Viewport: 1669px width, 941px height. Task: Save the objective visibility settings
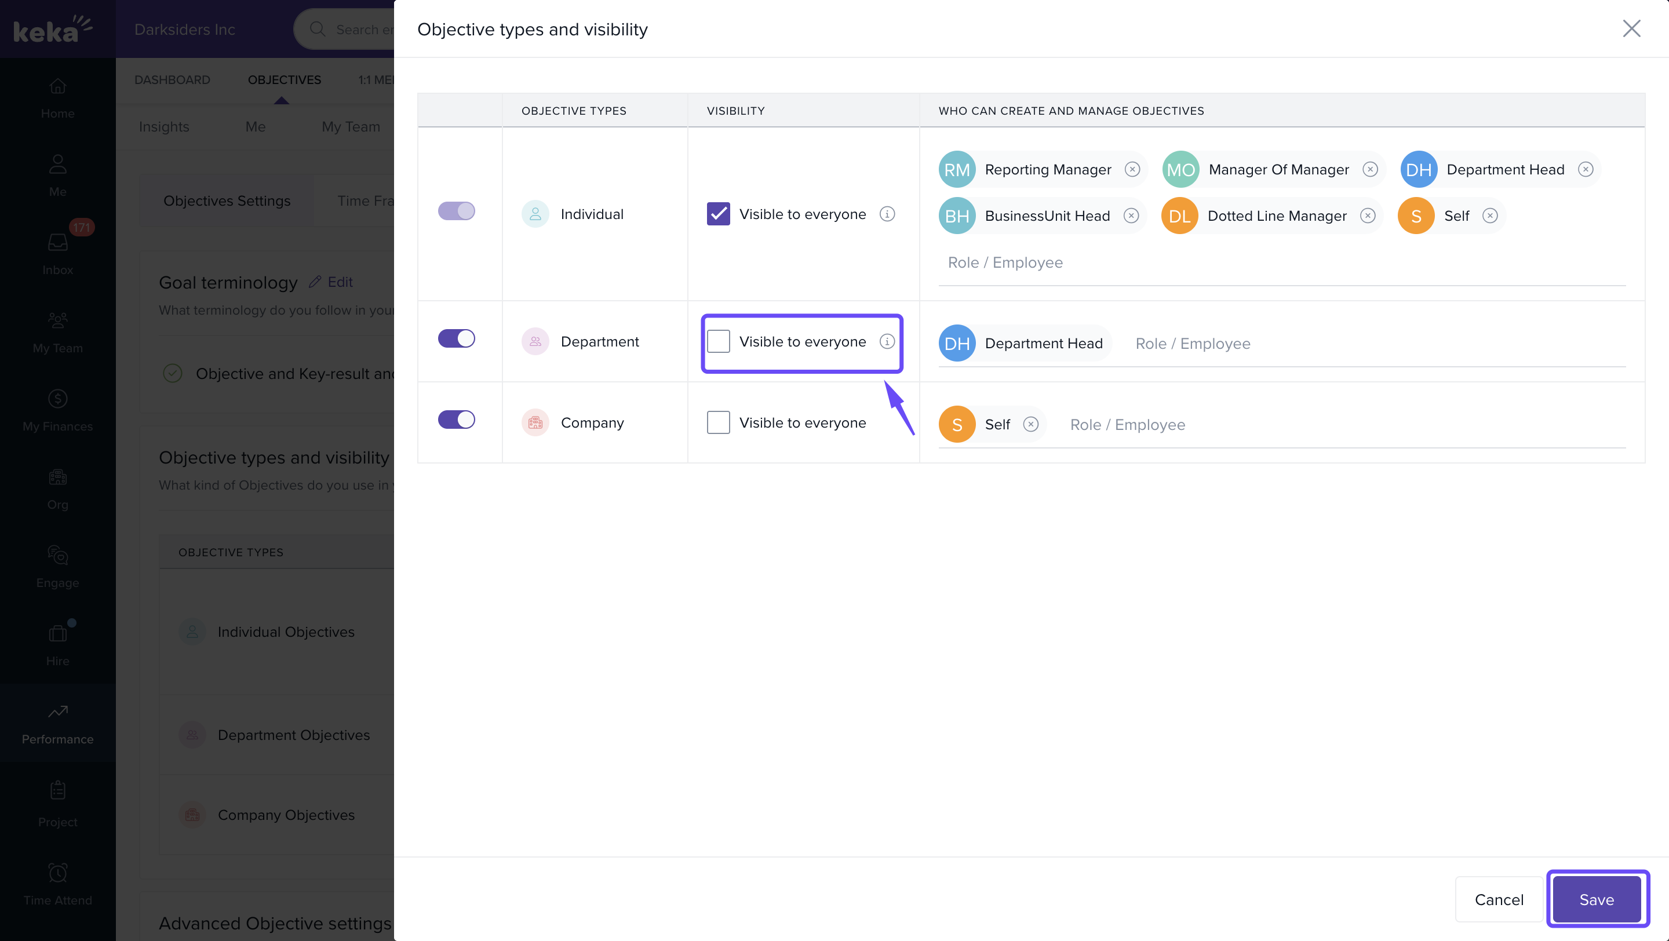1596,899
